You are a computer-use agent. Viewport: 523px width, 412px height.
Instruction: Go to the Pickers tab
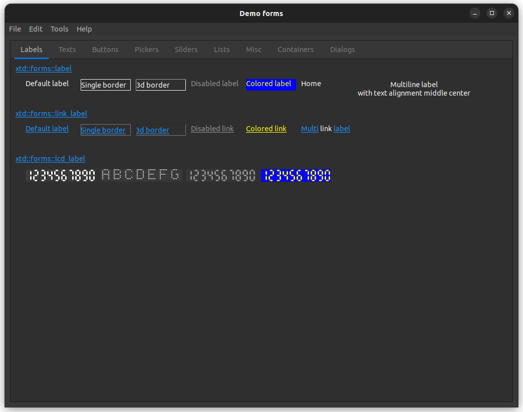[146, 50]
